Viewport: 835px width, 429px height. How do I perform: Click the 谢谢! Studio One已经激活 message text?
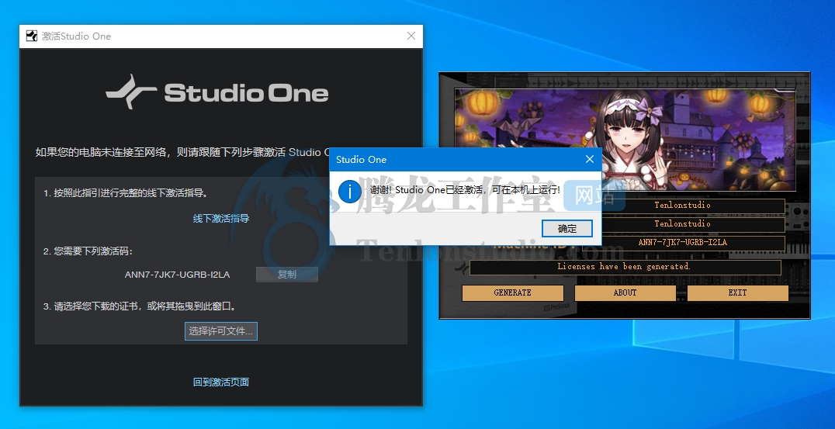click(x=465, y=190)
